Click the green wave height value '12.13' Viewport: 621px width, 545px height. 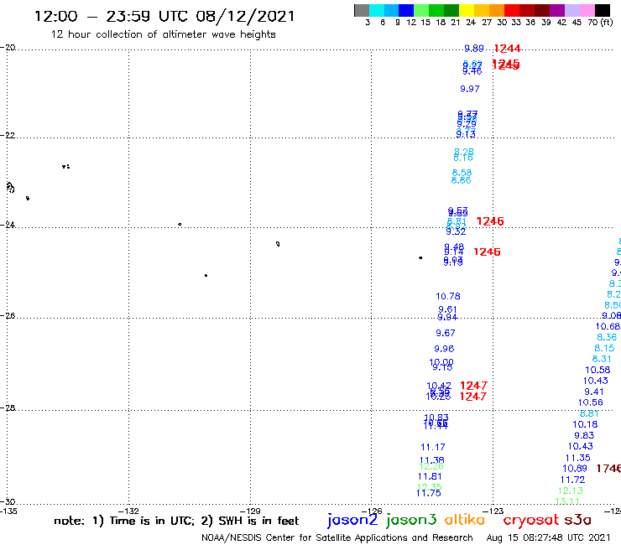pyautogui.click(x=571, y=490)
